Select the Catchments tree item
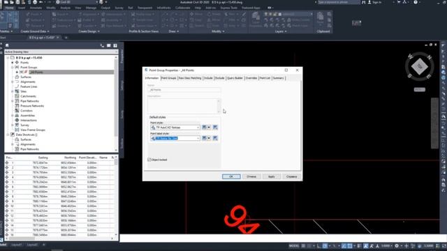Image resolution: width=447 pixels, height=251 pixels. coord(28,96)
